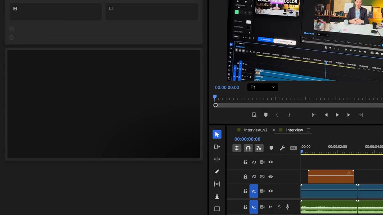Switch to the Interview sequence tab
This screenshot has height=215, width=383.
point(294,130)
